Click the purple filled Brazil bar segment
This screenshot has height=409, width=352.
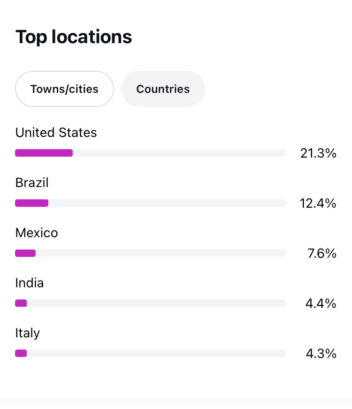(31, 203)
